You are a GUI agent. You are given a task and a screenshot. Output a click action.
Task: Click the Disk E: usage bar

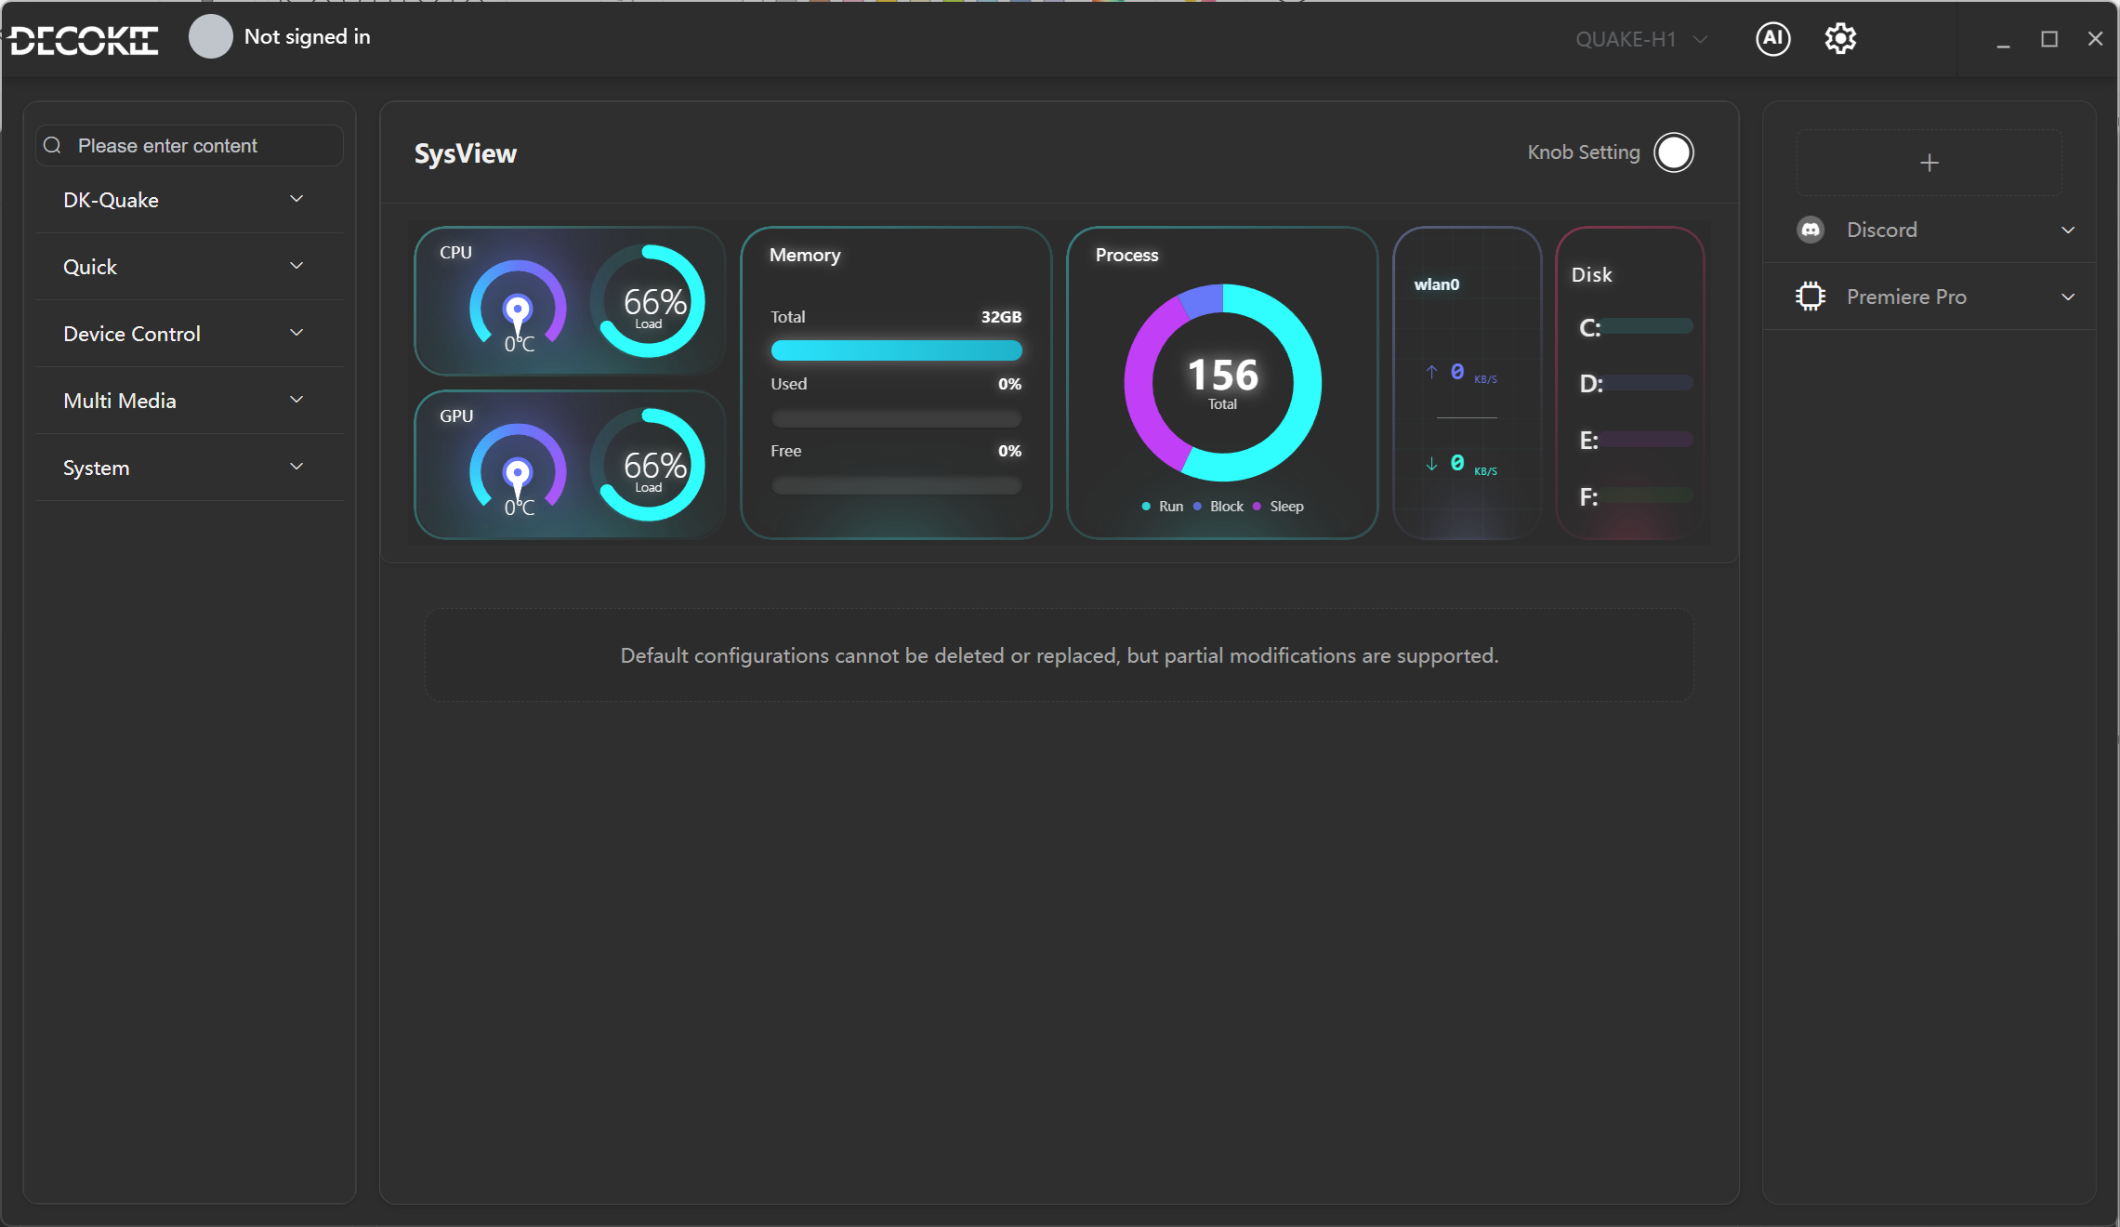pos(1646,440)
